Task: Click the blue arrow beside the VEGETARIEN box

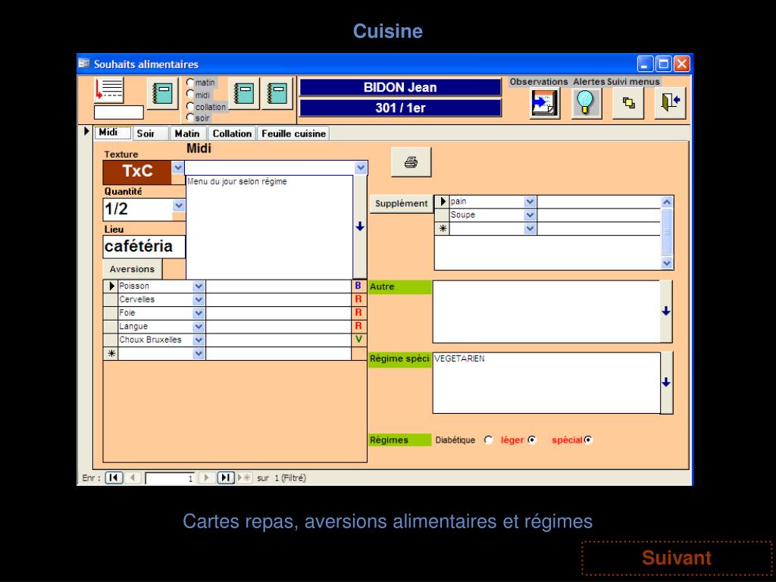Action: (x=666, y=383)
